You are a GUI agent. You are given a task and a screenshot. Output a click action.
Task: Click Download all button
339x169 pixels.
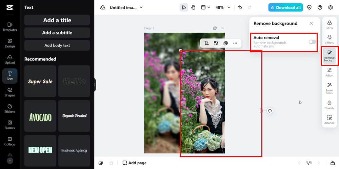click(x=285, y=7)
